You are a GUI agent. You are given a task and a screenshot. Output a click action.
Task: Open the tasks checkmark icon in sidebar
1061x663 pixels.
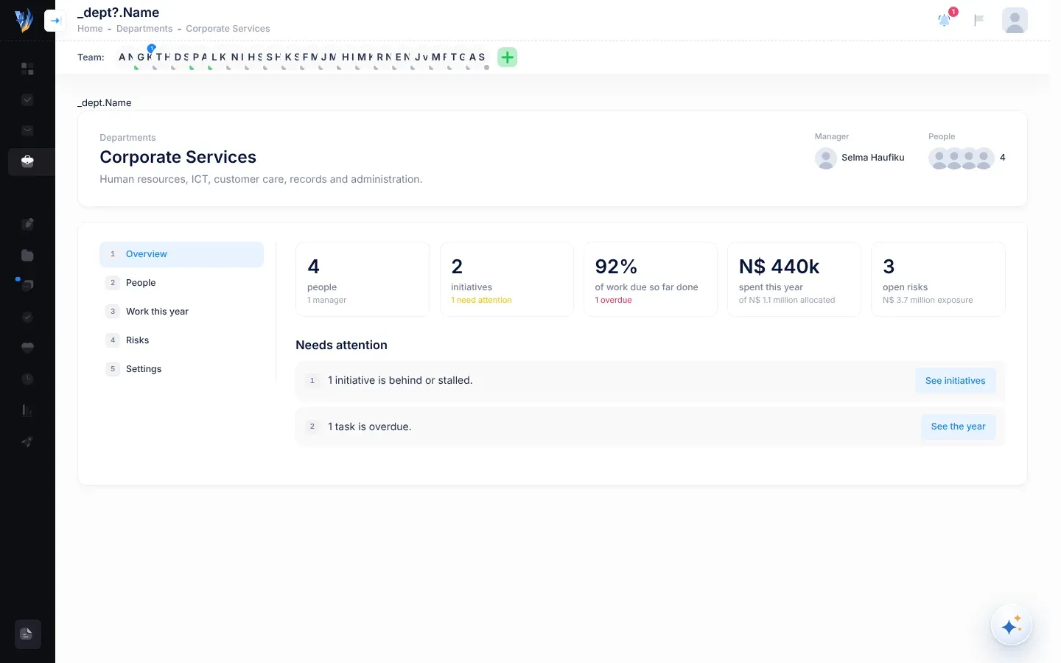click(x=27, y=99)
